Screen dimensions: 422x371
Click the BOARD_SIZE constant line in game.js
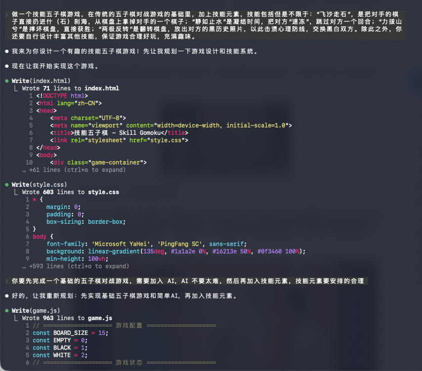(70, 333)
